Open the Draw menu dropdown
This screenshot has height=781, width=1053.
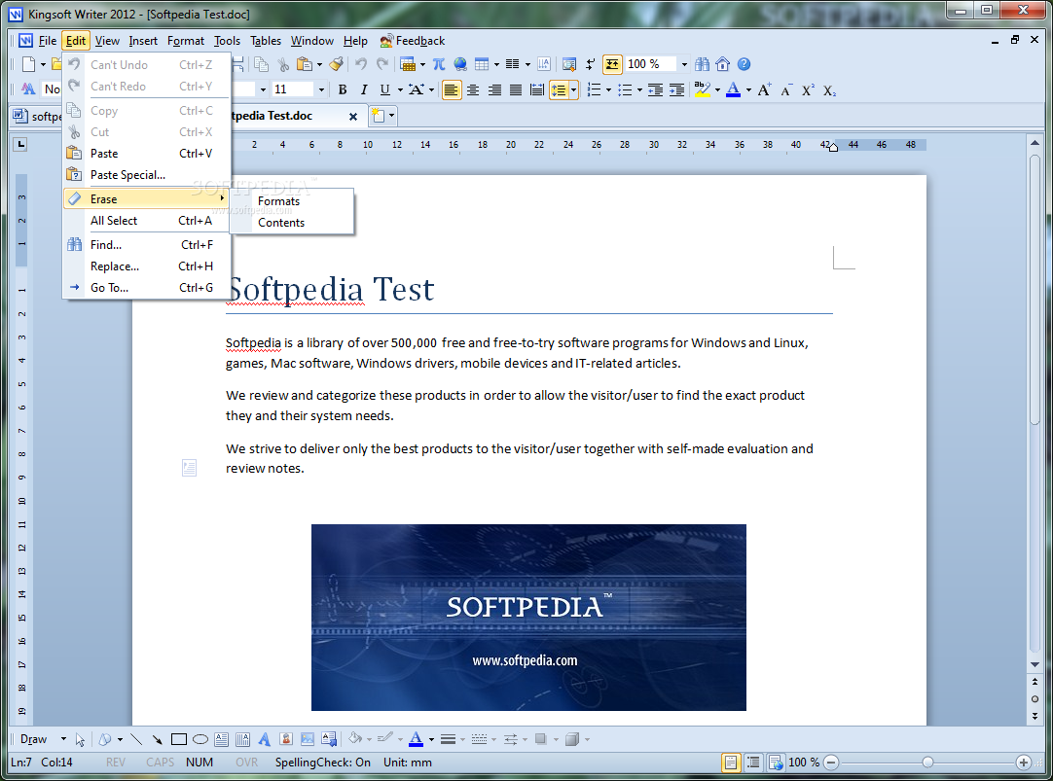click(x=43, y=739)
